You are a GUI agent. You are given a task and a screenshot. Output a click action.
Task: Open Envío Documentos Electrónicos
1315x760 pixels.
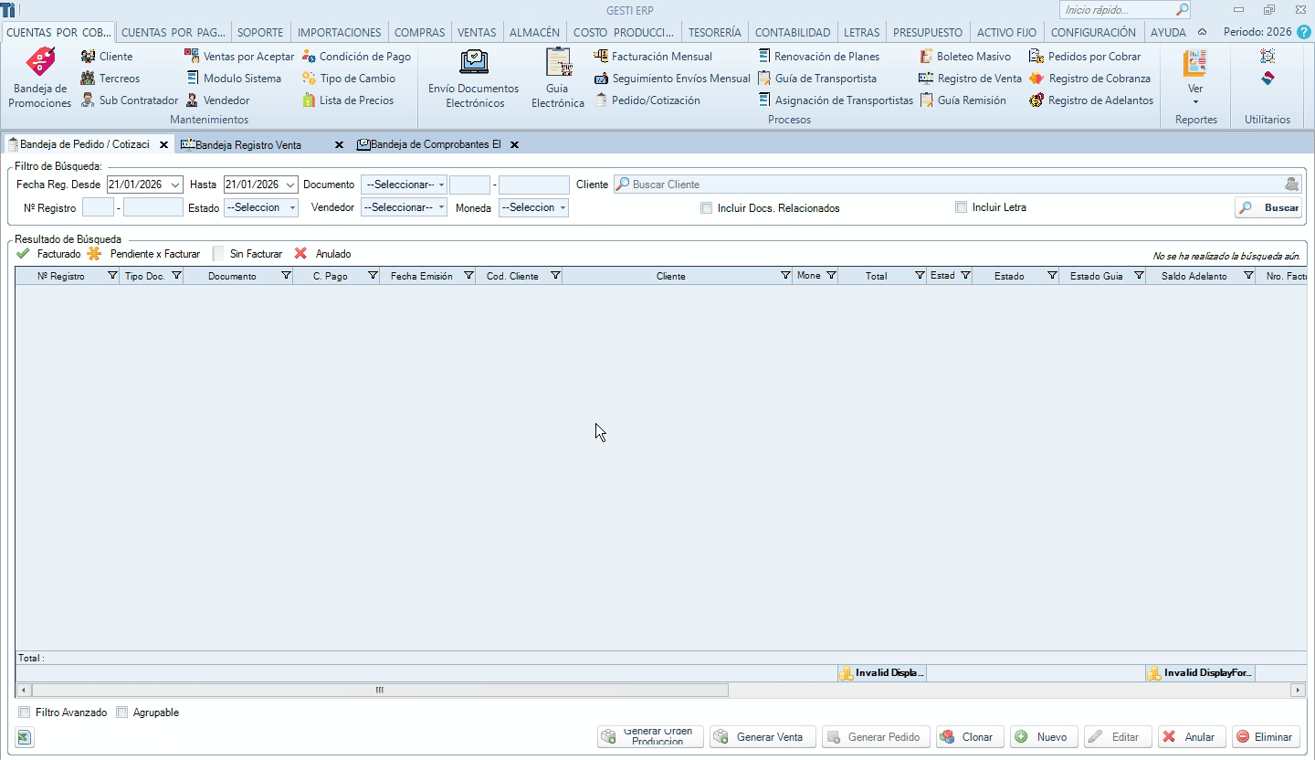coord(473,62)
